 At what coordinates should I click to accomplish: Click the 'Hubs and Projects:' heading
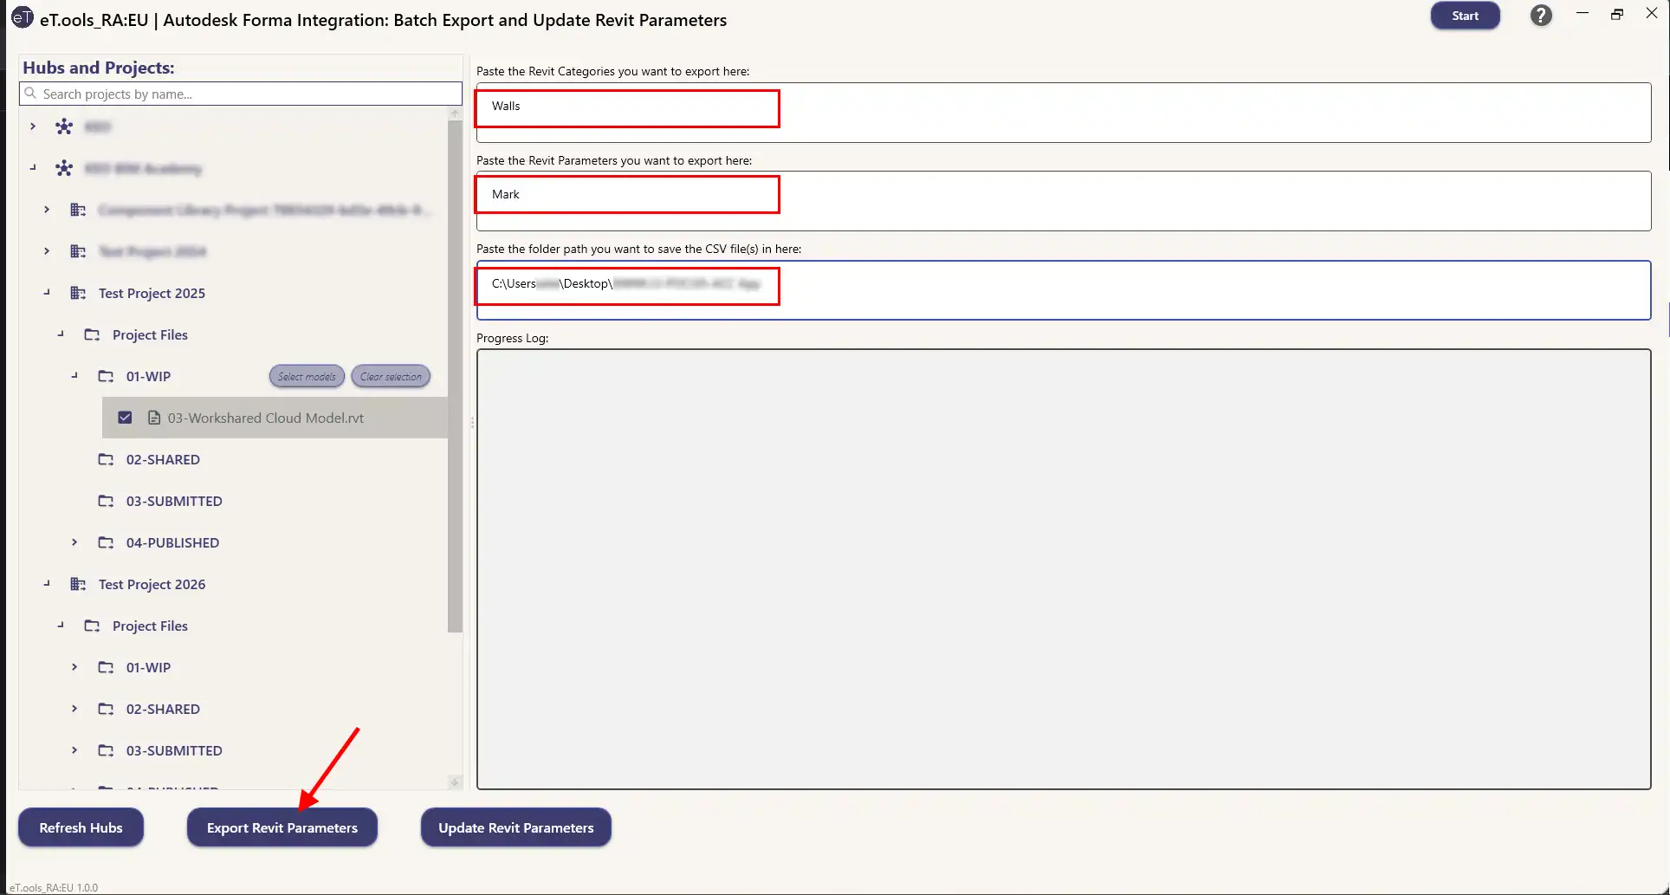[99, 68]
